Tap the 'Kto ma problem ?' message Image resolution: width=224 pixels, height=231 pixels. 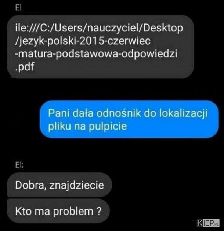[58, 211]
